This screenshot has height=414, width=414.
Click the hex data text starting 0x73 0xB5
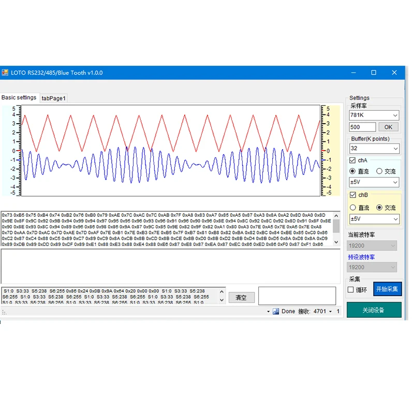(166, 229)
